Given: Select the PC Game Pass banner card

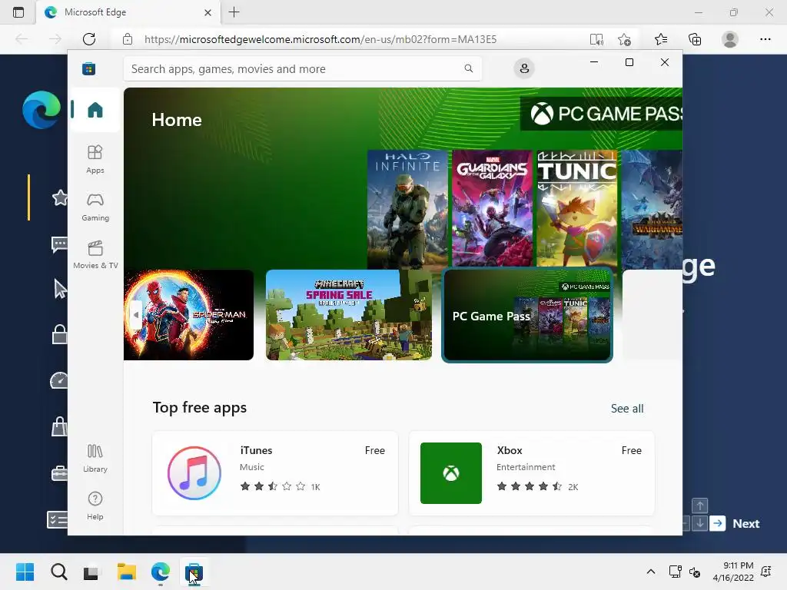Looking at the screenshot, I should point(527,315).
